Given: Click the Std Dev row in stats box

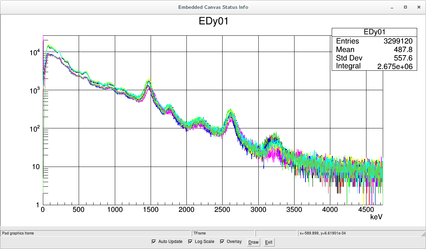Looking at the screenshot, I should pyautogui.click(x=374, y=58).
